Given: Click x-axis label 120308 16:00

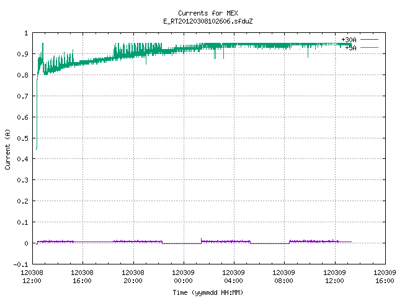Looking at the screenshot, I should [82, 277].
